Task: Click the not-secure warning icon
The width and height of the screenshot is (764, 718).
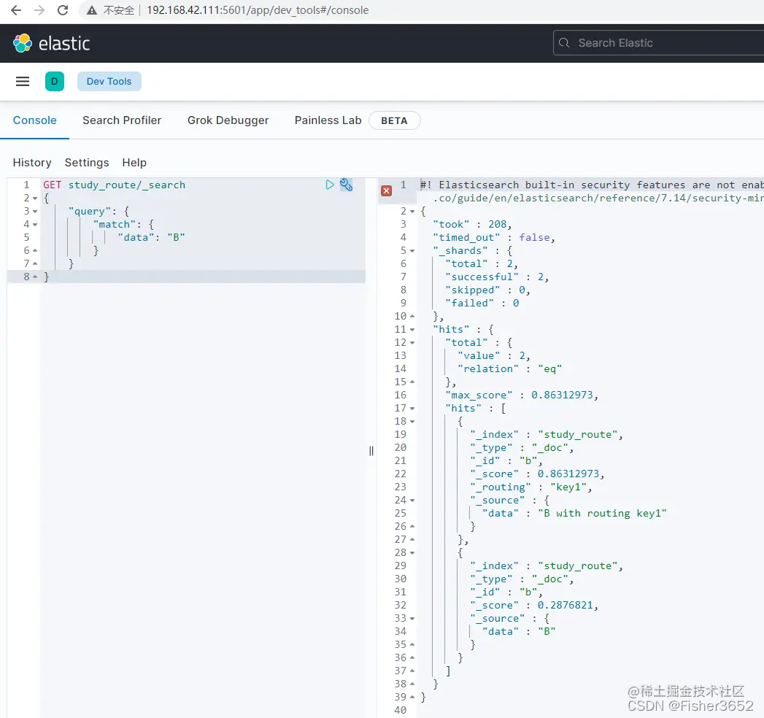Action: tap(92, 10)
